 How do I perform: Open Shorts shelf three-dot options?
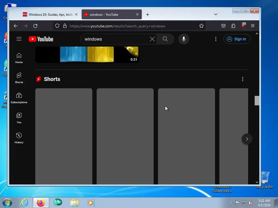coord(243,79)
